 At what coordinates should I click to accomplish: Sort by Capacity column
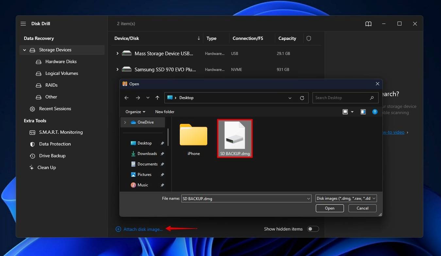[x=287, y=39]
